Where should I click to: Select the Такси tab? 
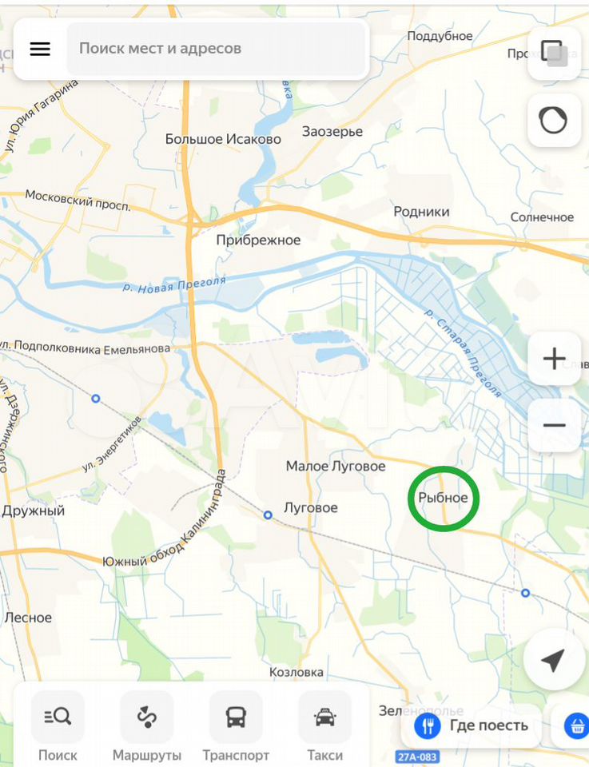tap(324, 727)
